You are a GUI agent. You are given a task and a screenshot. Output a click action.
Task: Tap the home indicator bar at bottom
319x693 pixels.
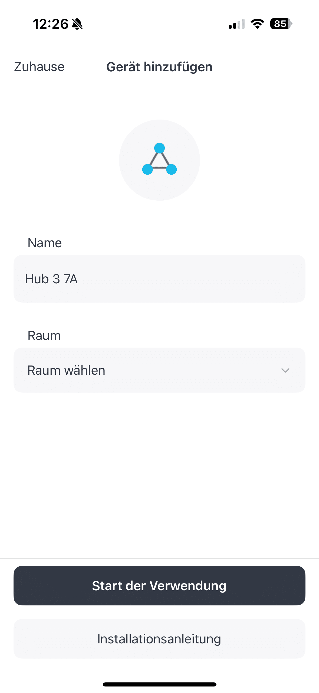click(x=159, y=684)
